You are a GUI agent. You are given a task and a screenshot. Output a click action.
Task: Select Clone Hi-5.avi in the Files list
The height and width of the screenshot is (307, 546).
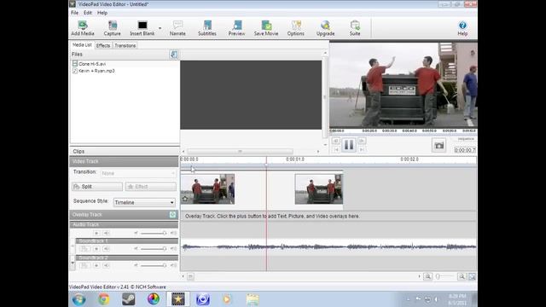coord(92,64)
